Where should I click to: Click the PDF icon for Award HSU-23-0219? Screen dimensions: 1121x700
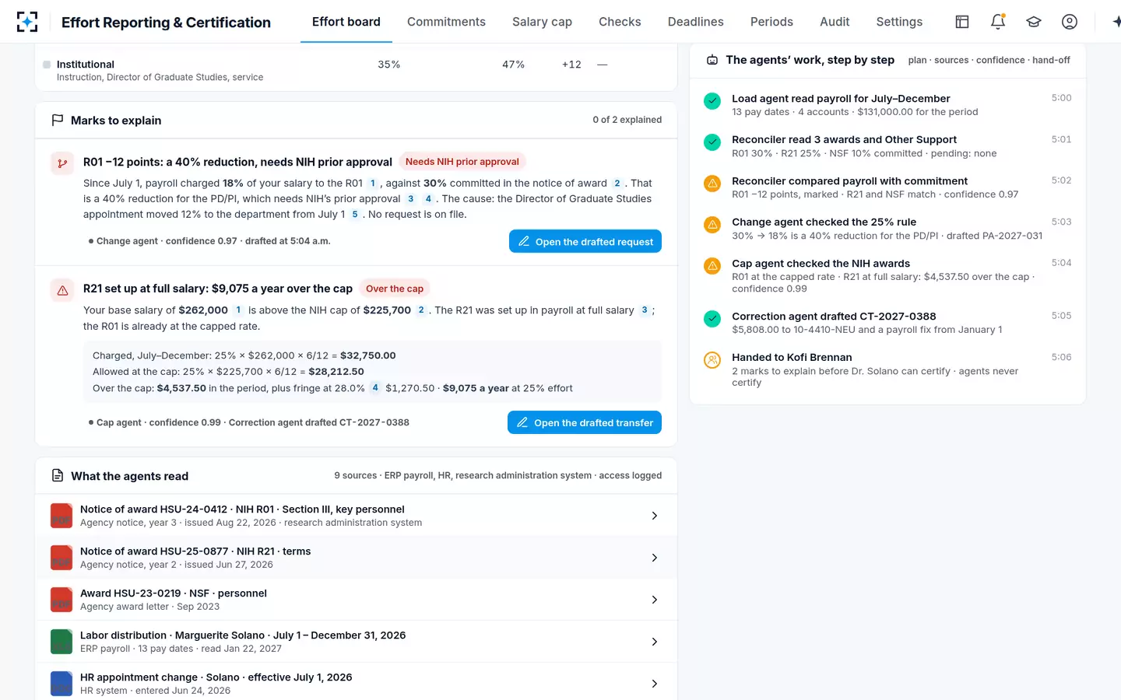tap(61, 600)
